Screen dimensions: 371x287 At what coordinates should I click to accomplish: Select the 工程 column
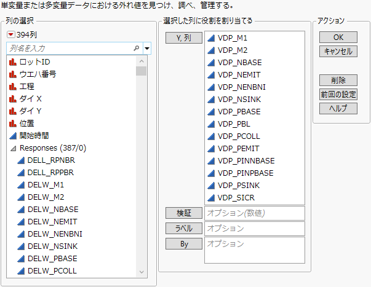coord(26,87)
